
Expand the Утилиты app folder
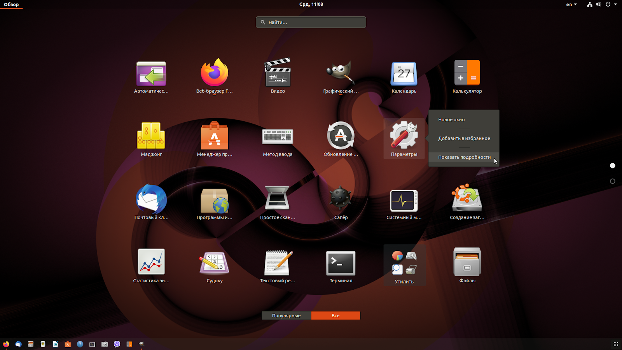pyautogui.click(x=404, y=264)
